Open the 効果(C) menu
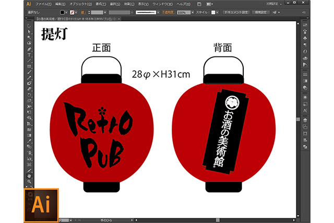Image resolution: width=334 pixels, height=223 pixels. (129, 4)
